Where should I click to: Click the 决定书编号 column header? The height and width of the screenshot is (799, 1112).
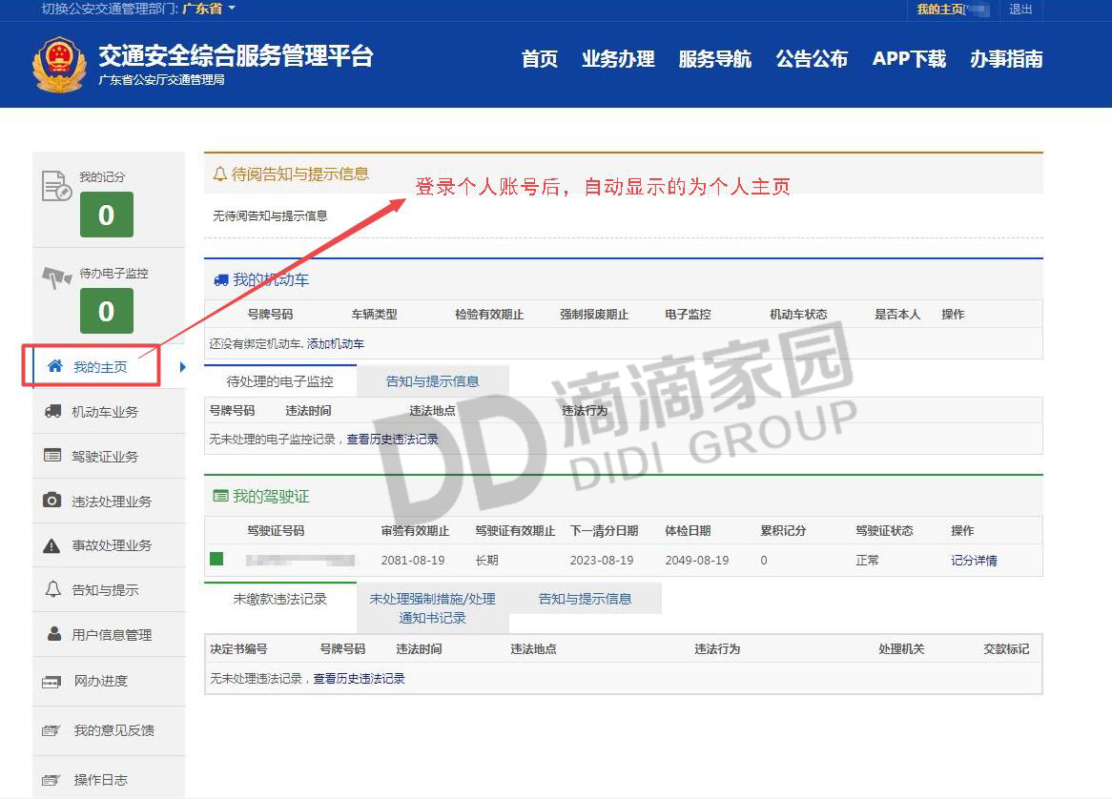click(238, 648)
